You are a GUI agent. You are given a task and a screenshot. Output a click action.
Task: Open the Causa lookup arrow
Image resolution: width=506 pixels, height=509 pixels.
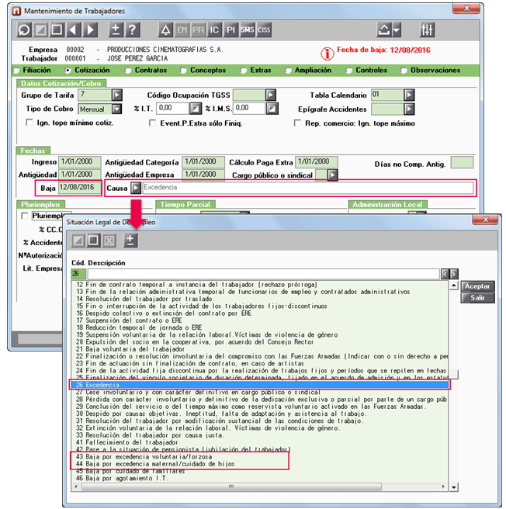pyautogui.click(x=136, y=188)
